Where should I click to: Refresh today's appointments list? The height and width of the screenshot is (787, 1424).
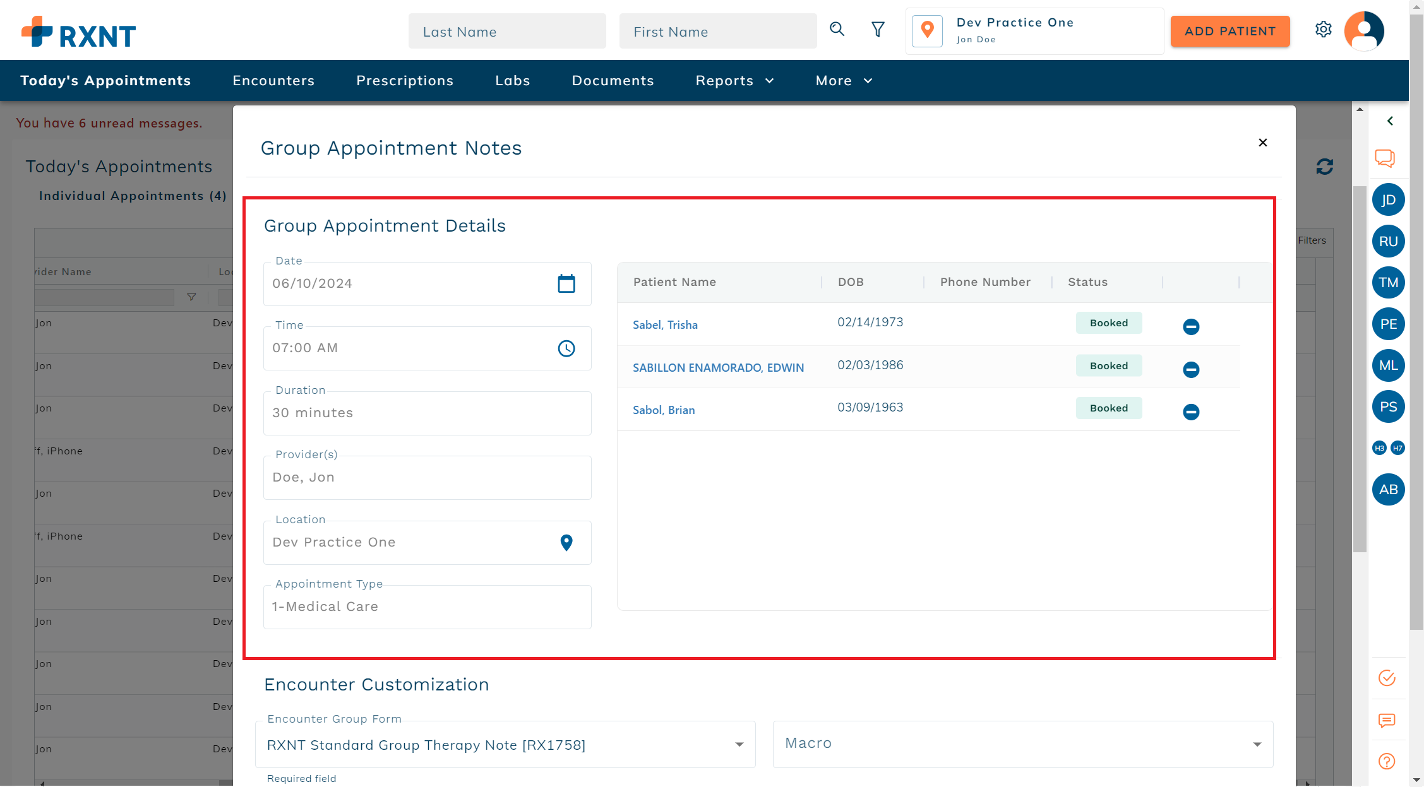point(1324,167)
